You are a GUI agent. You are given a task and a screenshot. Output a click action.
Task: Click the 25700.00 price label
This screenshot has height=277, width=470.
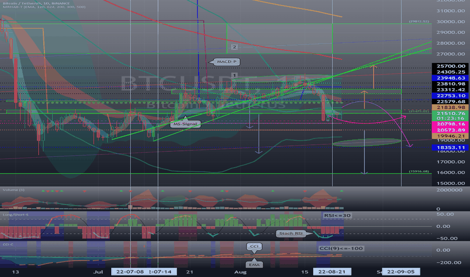451,66
